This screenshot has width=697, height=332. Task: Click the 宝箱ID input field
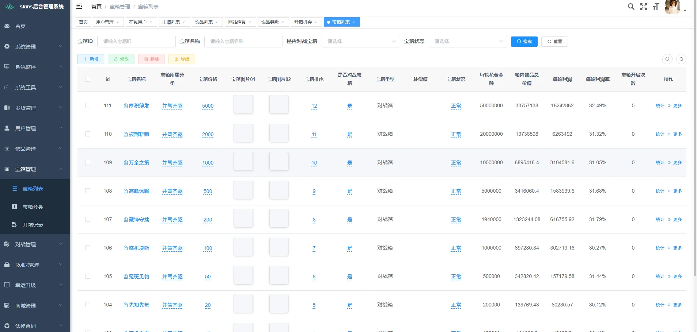(x=136, y=41)
